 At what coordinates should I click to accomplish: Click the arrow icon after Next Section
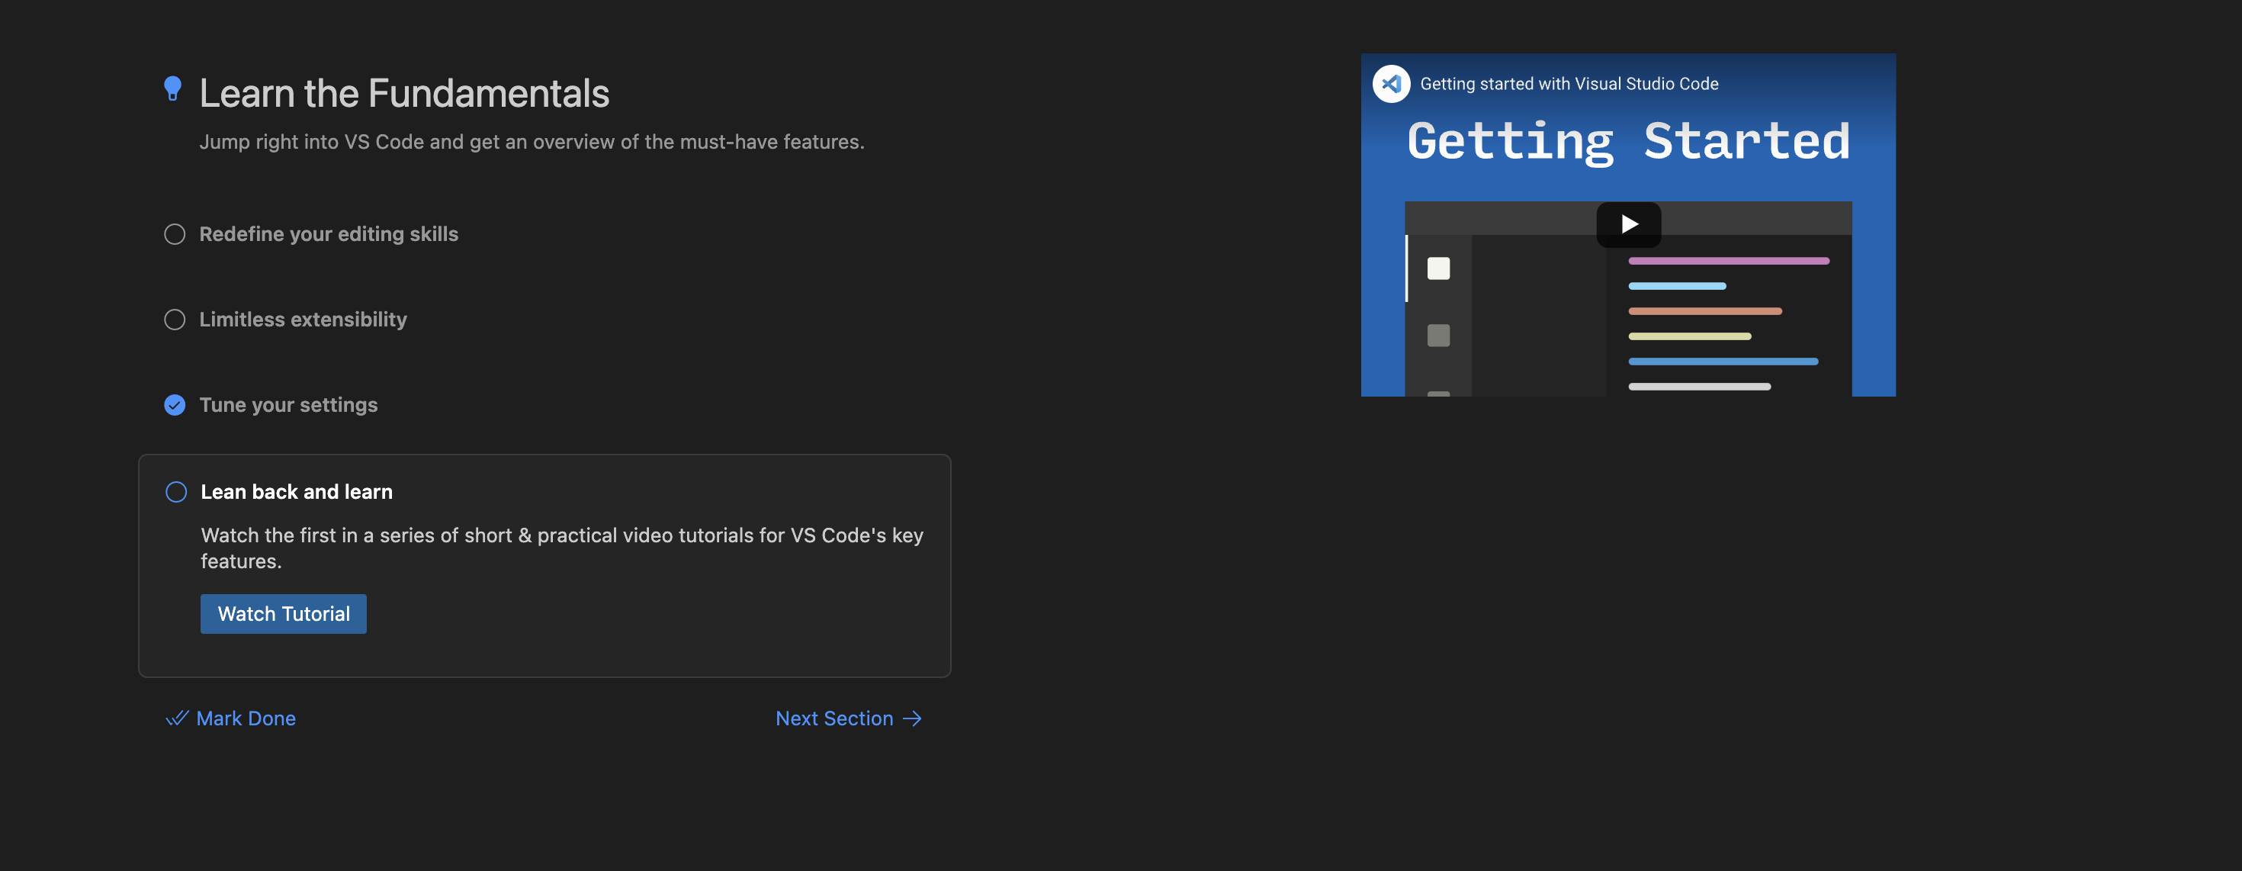912,718
